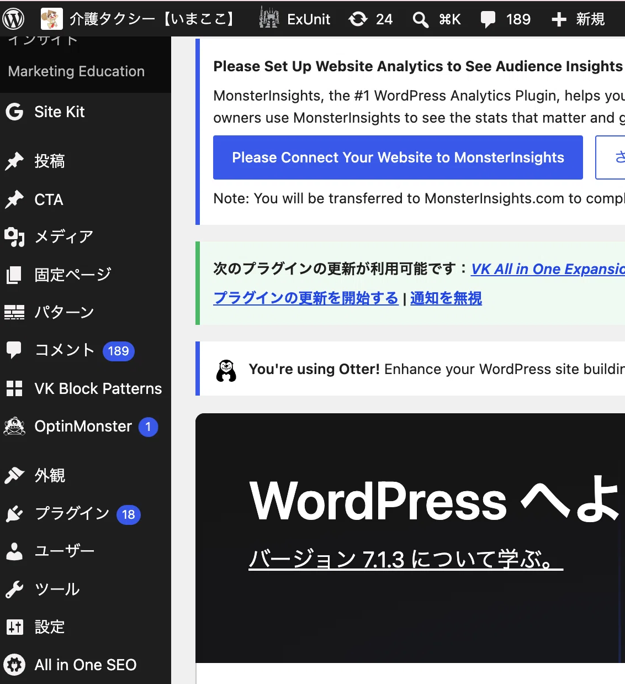Click the プラグインの更新を開始する link
This screenshot has height=684, width=625.
[306, 298]
